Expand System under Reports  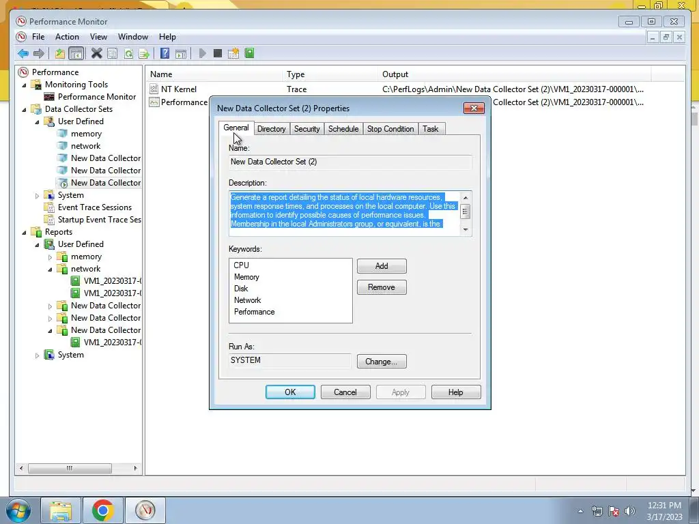[37, 355]
